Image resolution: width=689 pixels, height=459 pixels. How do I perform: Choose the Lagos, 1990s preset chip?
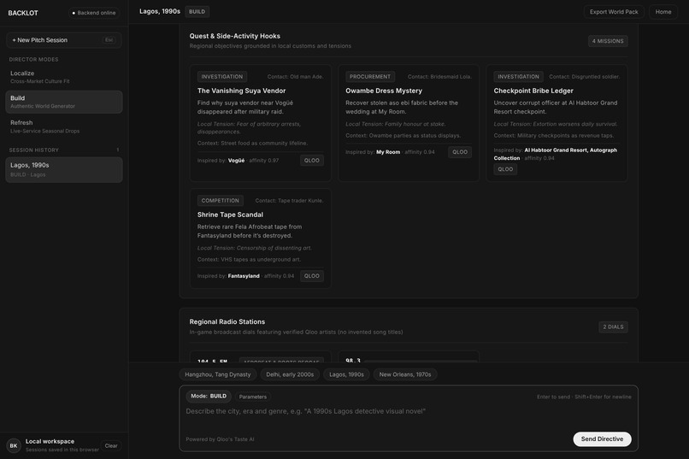pos(346,374)
